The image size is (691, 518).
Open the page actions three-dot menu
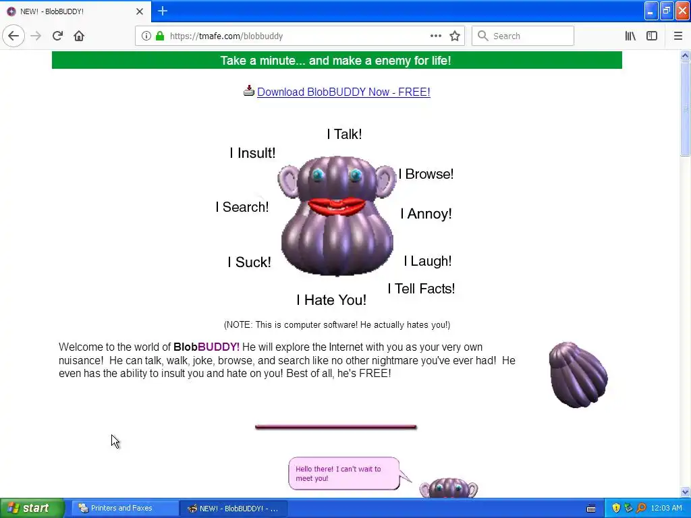coord(436,36)
